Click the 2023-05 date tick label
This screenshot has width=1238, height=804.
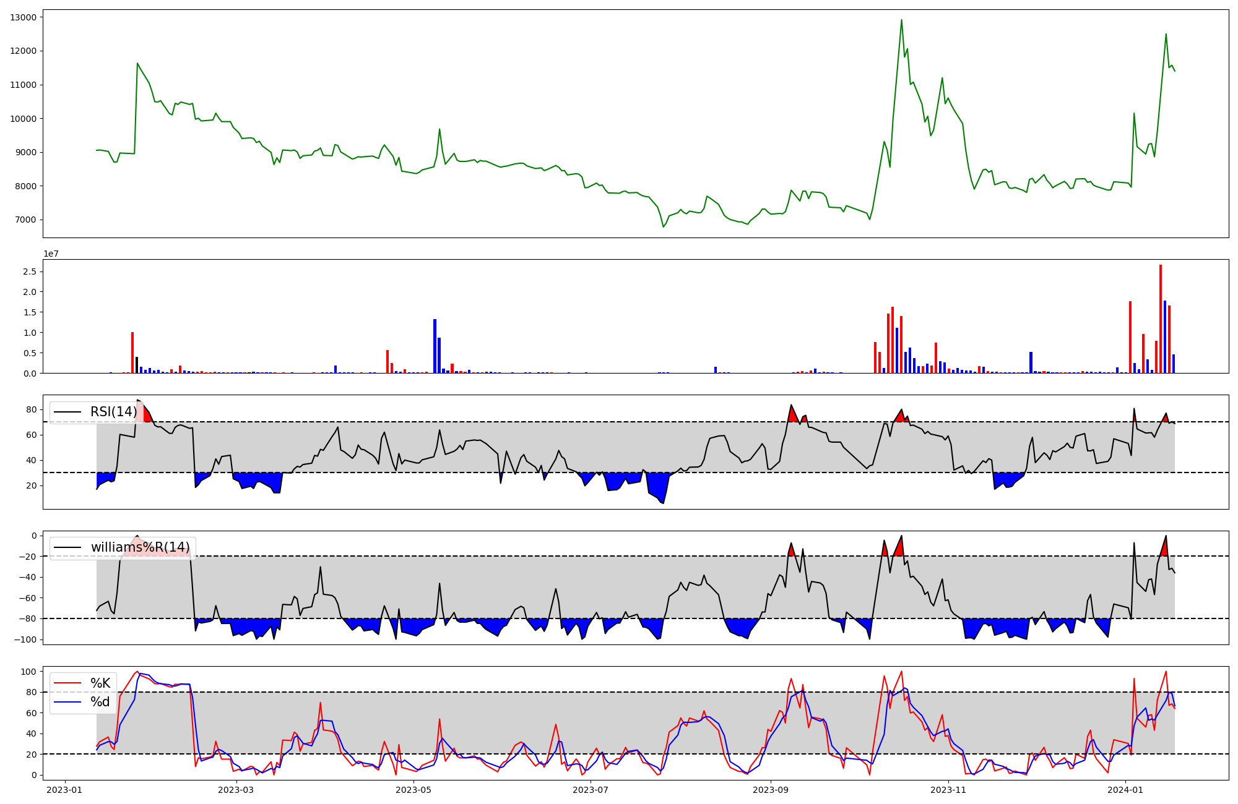point(413,790)
